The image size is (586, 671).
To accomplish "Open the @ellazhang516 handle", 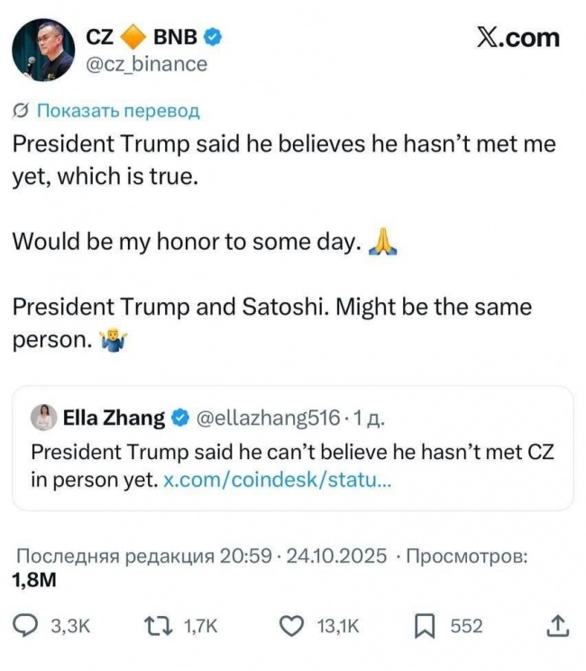I will (x=268, y=418).
